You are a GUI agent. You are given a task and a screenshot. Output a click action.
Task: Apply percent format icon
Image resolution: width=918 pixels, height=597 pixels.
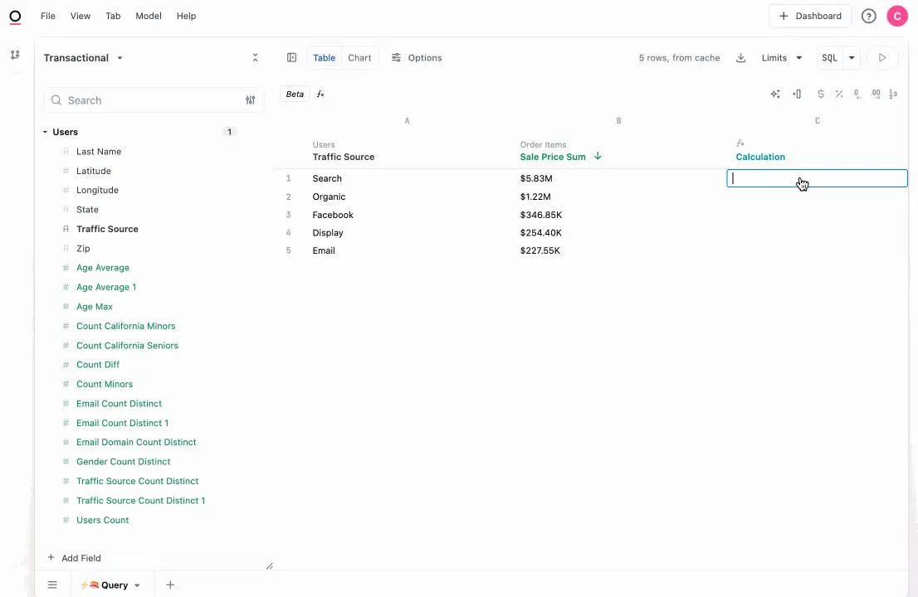(839, 95)
